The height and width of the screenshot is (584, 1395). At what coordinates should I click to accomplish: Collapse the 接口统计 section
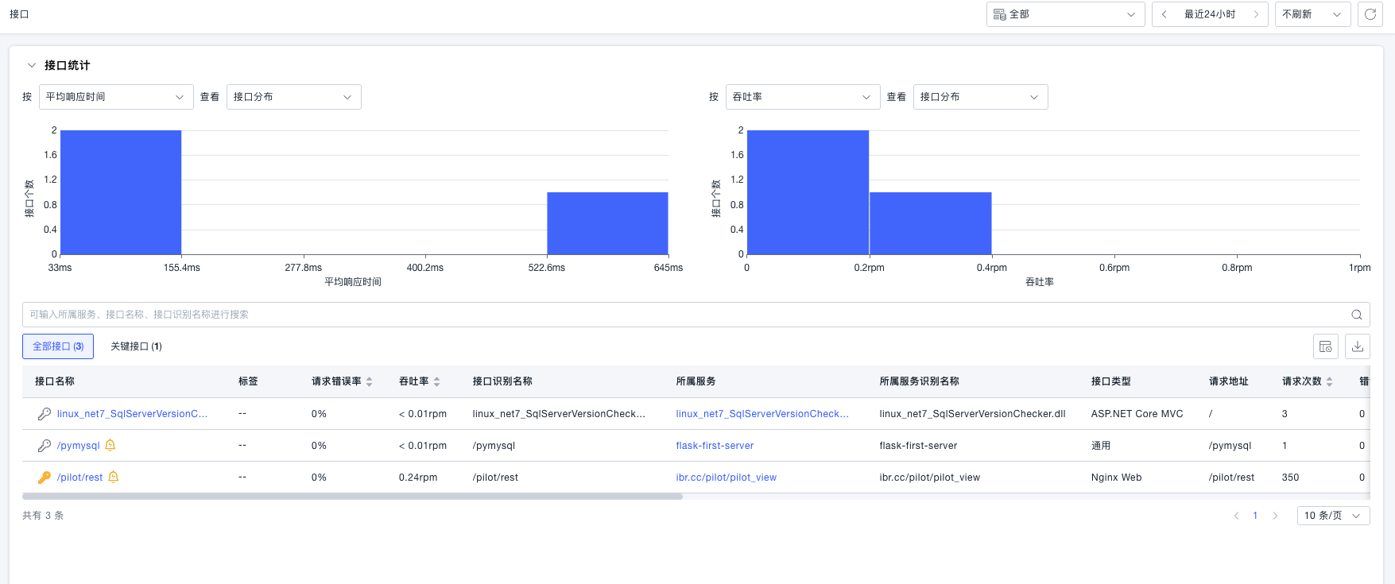pos(32,65)
